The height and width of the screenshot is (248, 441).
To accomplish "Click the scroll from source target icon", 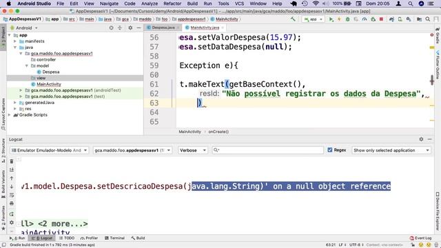I will click(x=111, y=28).
